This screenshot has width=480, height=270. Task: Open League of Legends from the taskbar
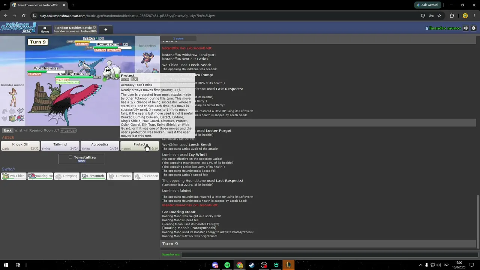(x=288, y=265)
